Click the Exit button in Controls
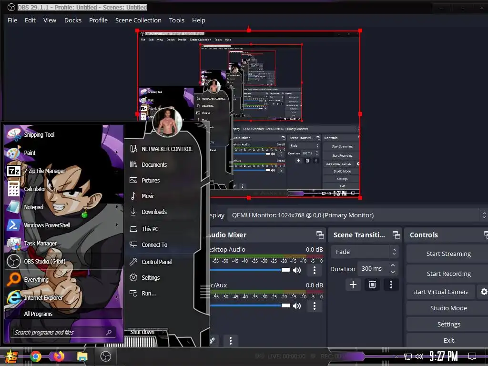This screenshot has height=366, width=488. [448, 340]
